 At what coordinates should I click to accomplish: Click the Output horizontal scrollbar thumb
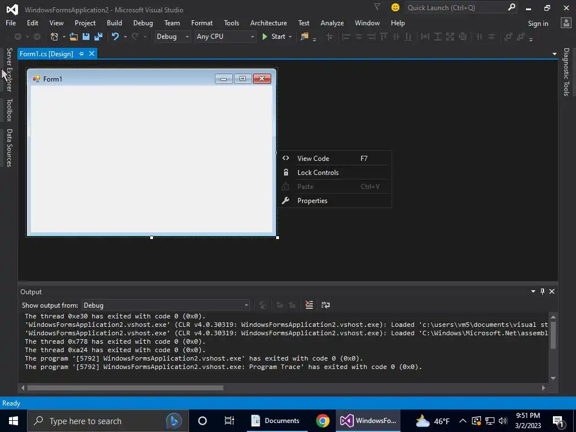pyautogui.click(x=125, y=388)
